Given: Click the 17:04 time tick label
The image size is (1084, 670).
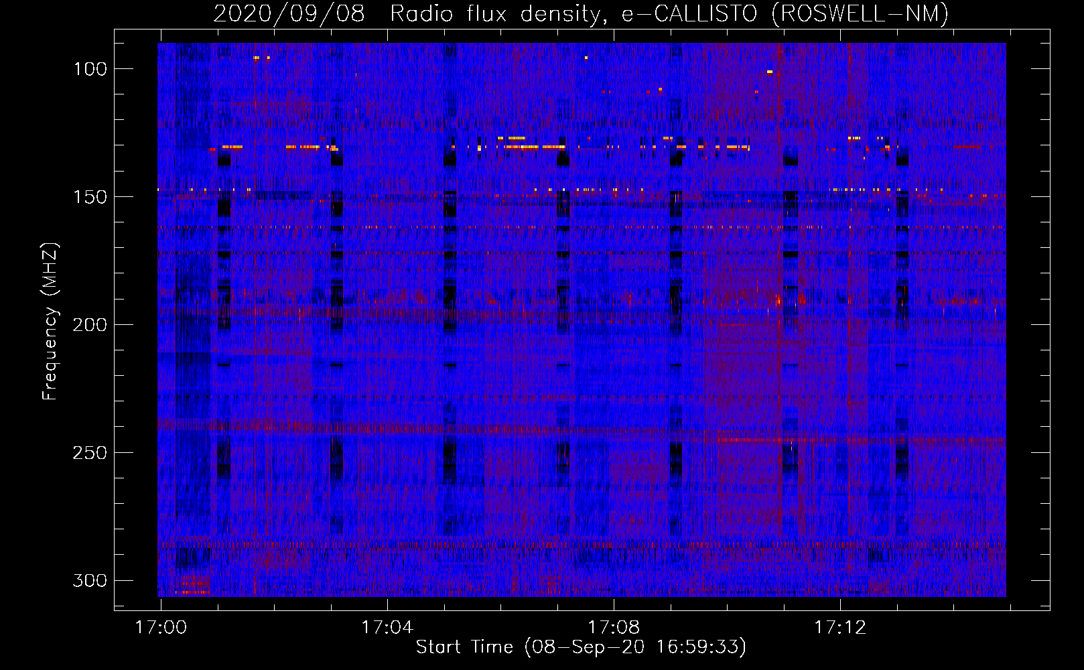Looking at the screenshot, I should pos(388,628).
